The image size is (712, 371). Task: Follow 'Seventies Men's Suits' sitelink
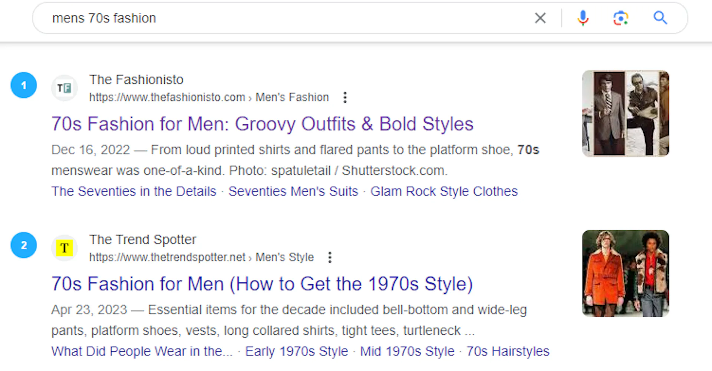[293, 191]
